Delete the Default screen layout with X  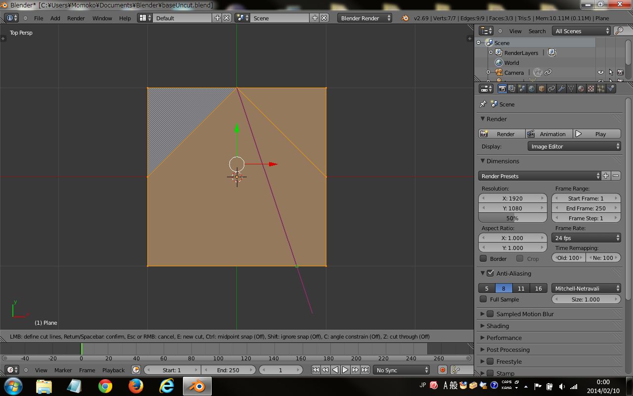[x=226, y=18]
